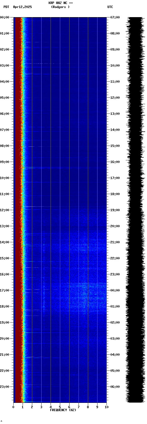
Task: Click the 03:00 PDT time label
Action: [5, 66]
